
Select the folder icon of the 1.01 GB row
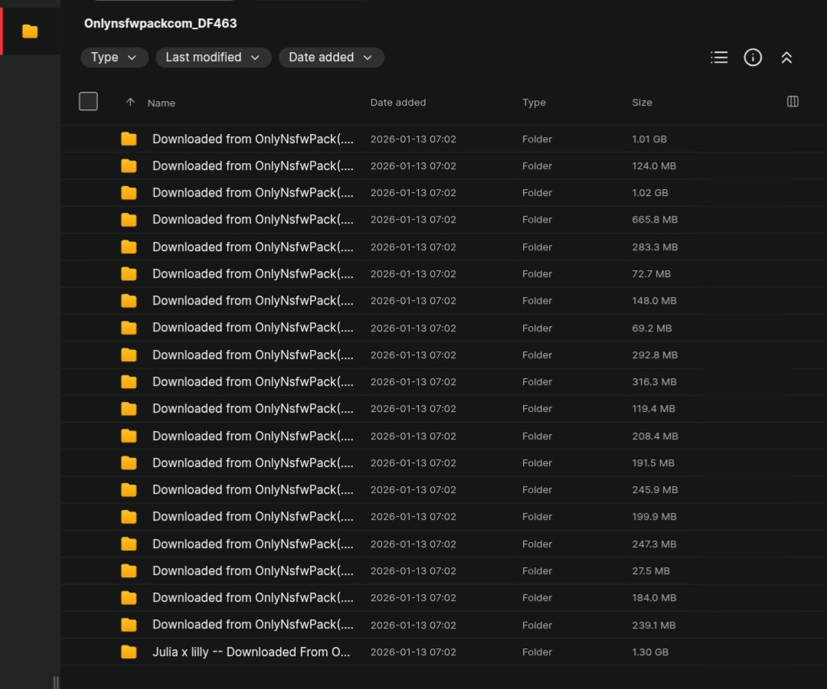pos(129,139)
